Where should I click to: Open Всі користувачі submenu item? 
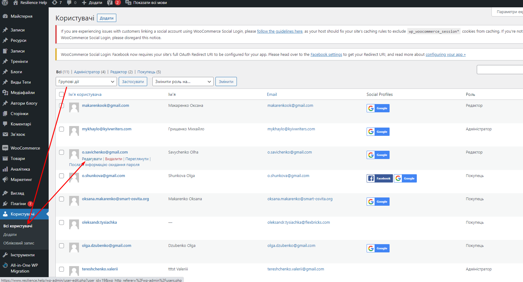pos(18,226)
